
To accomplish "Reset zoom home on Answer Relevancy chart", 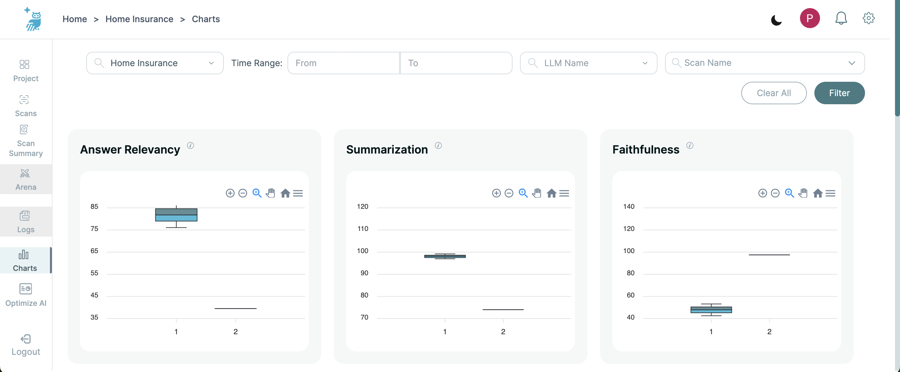I will tap(285, 193).
